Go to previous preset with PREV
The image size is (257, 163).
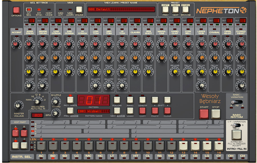click(165, 10)
